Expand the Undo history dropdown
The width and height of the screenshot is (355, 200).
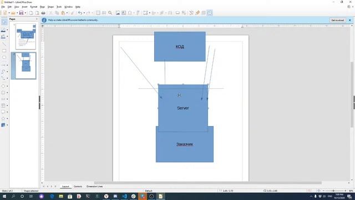coord(84,13)
